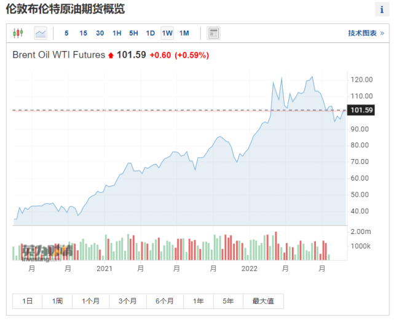
Task: Select the 15 minute interval
Action: tap(83, 33)
